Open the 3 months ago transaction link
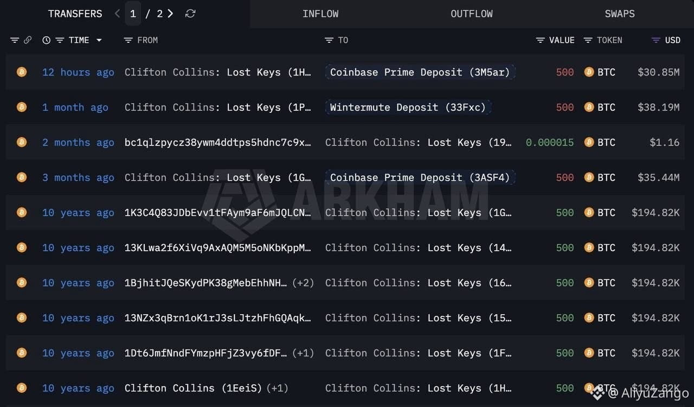 click(78, 177)
